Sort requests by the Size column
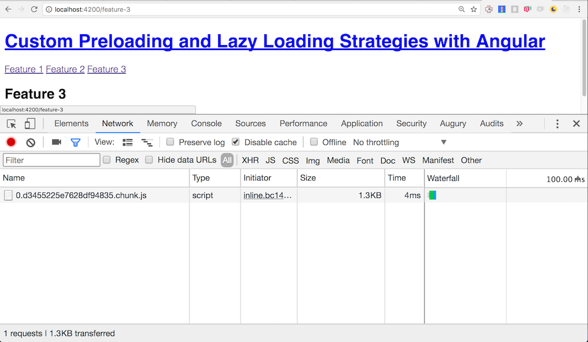The image size is (588, 342). point(341,178)
